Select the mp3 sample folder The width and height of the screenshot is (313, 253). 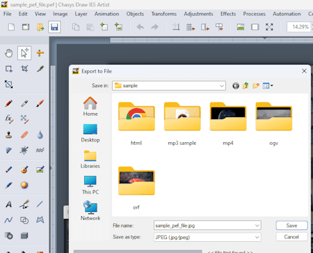182,123
